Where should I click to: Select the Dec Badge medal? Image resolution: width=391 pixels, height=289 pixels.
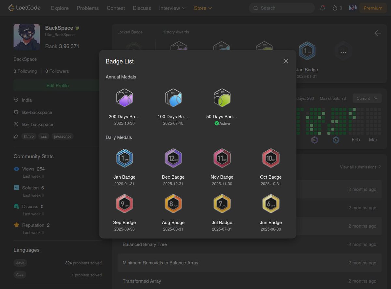[173, 158]
